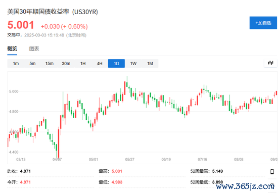Click the 交易中 trading status text
Image resolution: width=278 pixels, height=194 pixels.
pos(14,35)
